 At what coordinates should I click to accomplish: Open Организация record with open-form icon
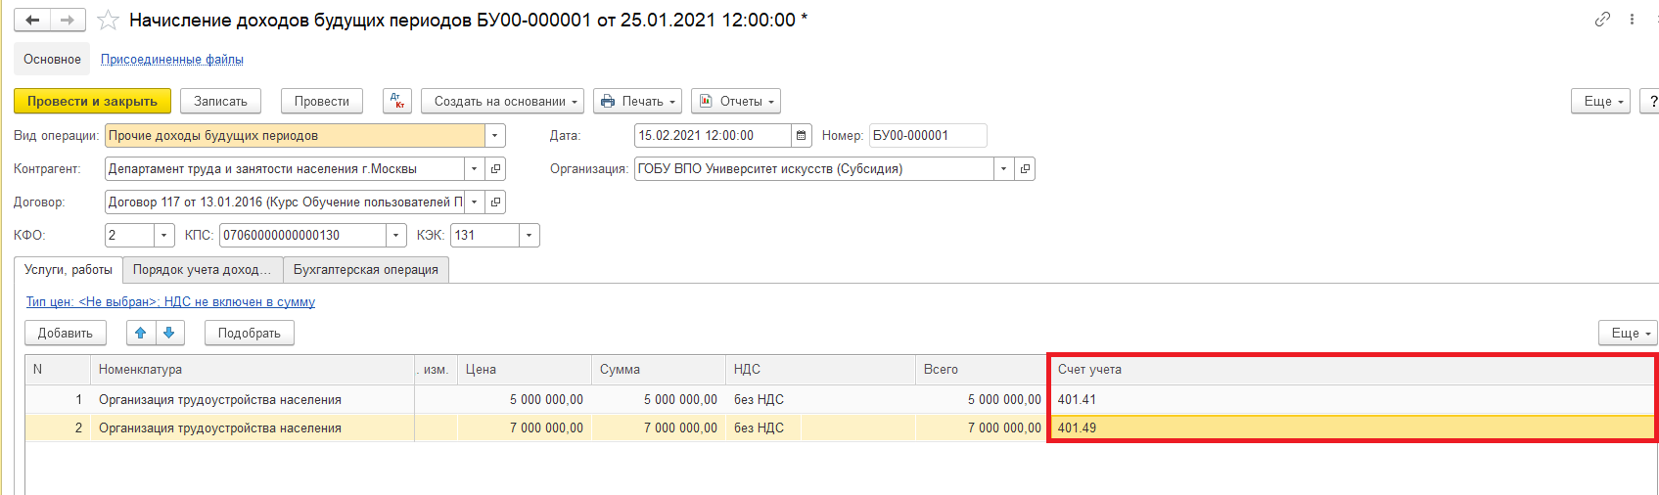(x=1025, y=168)
